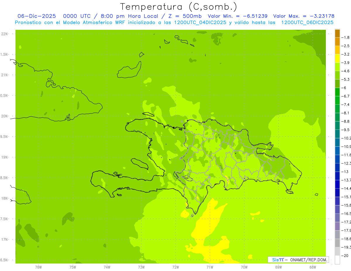Pick the green swatch between -6 and -6.7

click(x=337, y=92)
